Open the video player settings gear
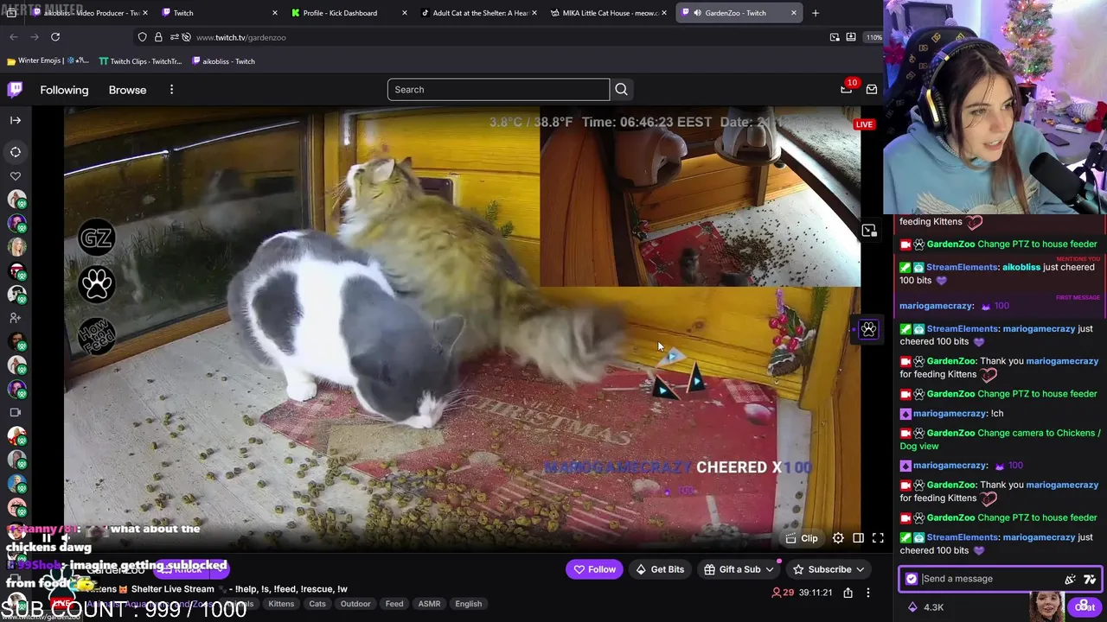This screenshot has width=1107, height=622. (x=838, y=538)
